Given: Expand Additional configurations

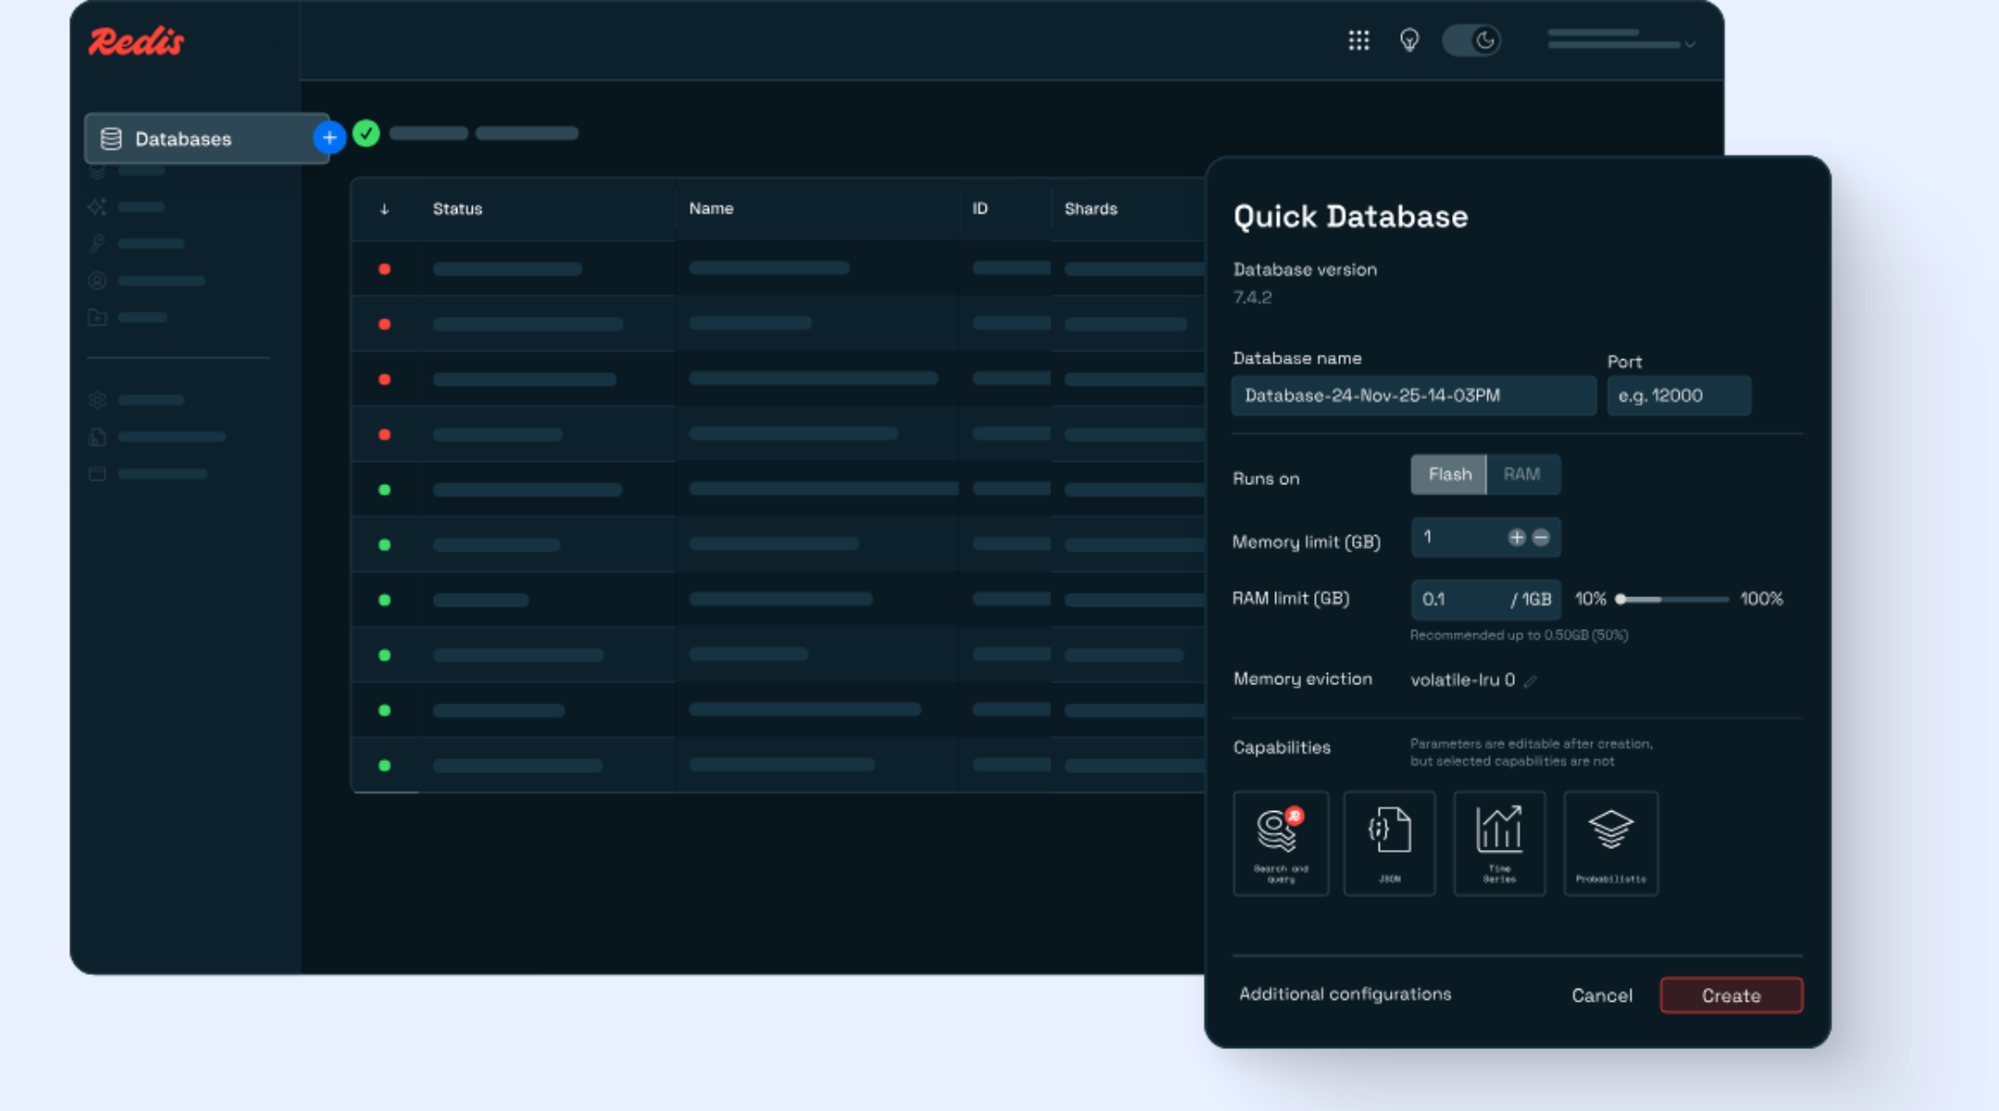Looking at the screenshot, I should (1345, 993).
